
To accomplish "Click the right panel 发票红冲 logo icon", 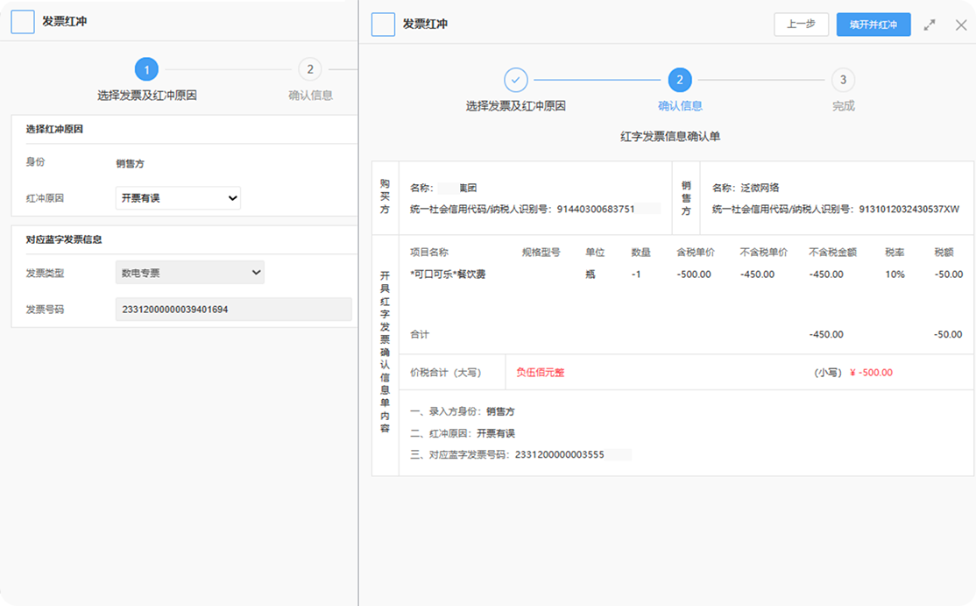I will [383, 25].
